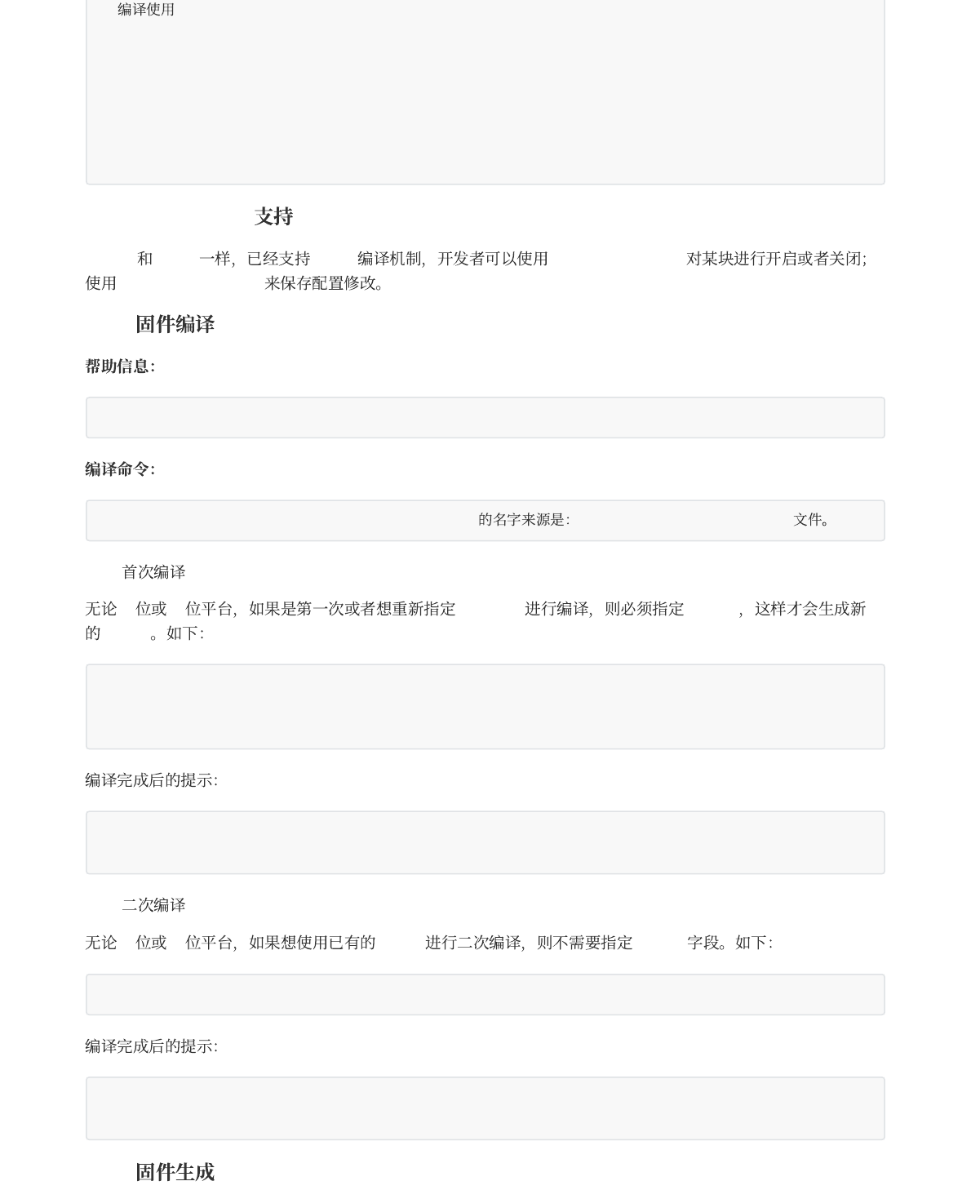This screenshot has width=971, height=1190.
Task: Click 编译完成后的提示: directly above the 固件生成 heading
Action: (x=152, y=1046)
